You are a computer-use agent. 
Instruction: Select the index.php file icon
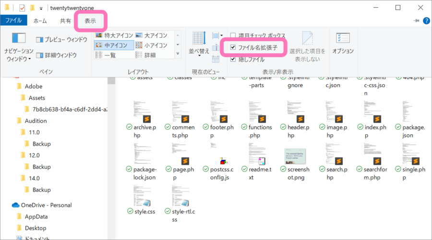[372, 112]
